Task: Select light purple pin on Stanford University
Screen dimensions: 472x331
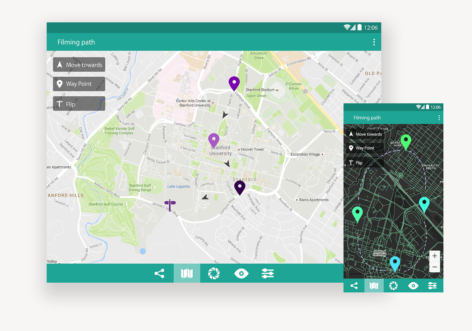Action: (x=214, y=140)
